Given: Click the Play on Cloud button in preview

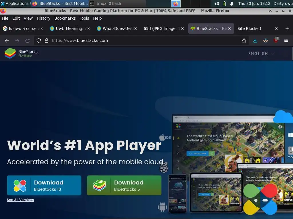Looking at the screenshot, I should pyautogui.click(x=198, y=153).
